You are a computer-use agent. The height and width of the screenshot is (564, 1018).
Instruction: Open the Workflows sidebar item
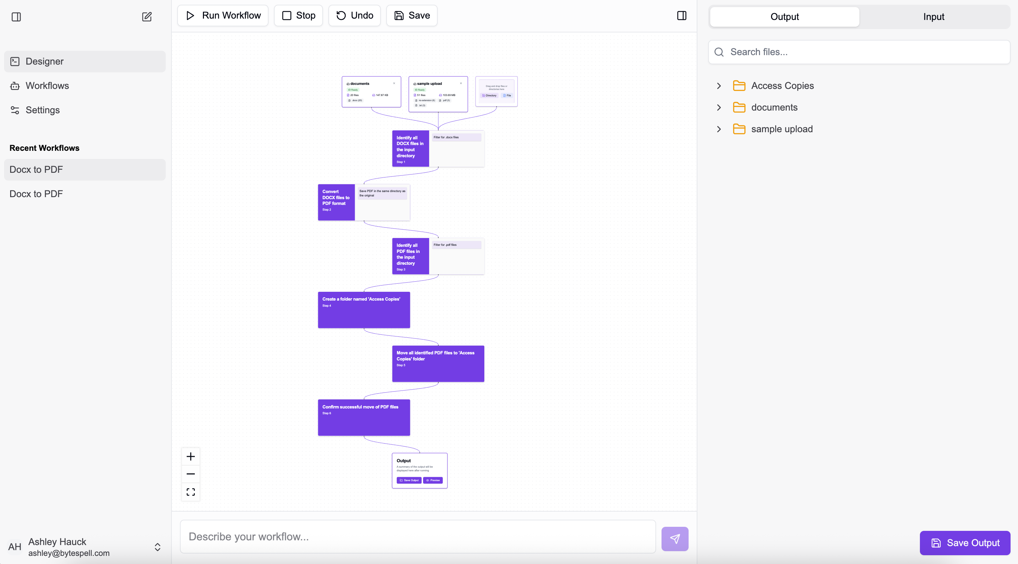pyautogui.click(x=47, y=86)
